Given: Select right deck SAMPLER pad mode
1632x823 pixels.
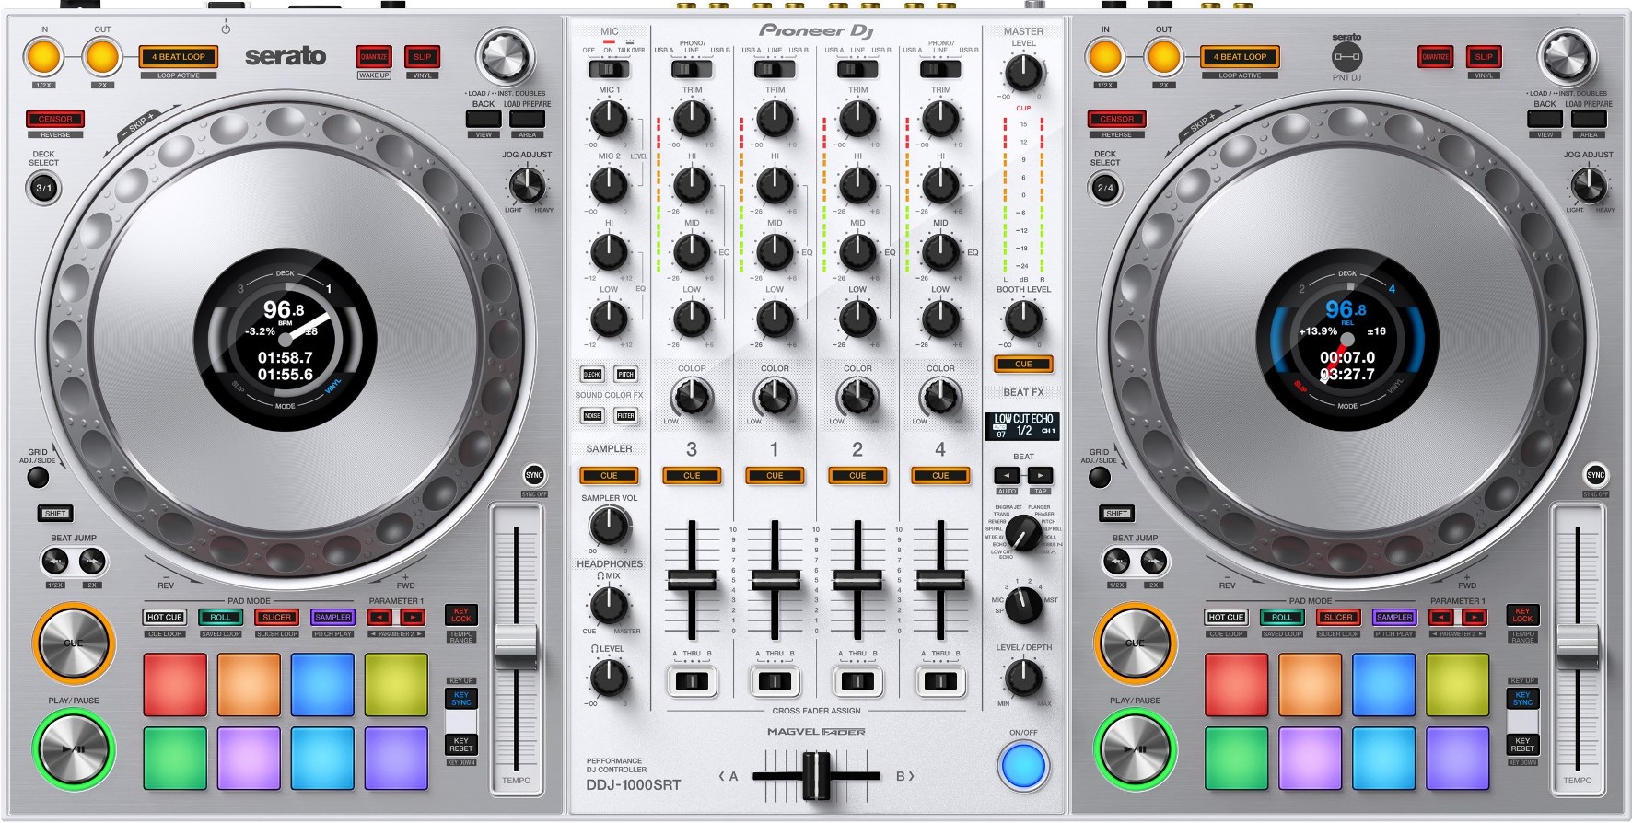Looking at the screenshot, I should [1393, 617].
